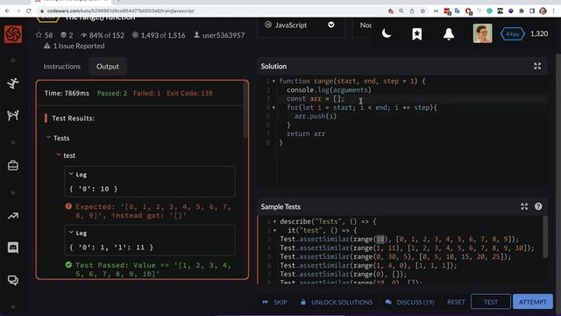Click the collections count 2
561x316 pixels.
pos(67,35)
